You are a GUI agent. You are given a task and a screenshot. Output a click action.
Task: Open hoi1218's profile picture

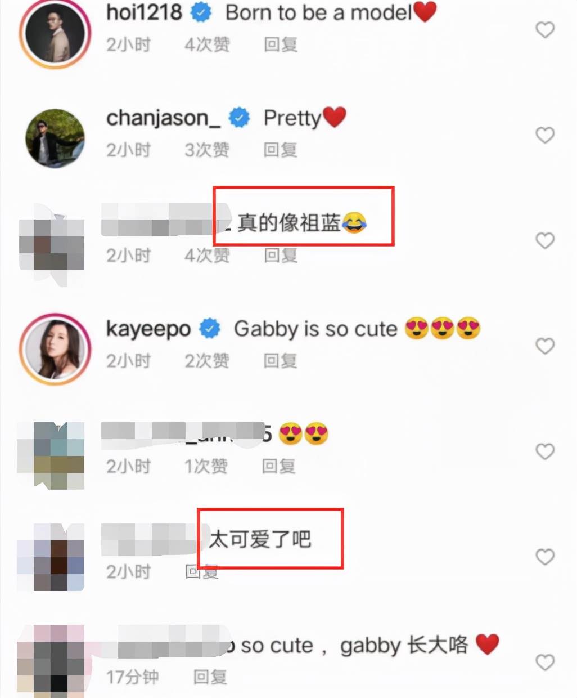[x=55, y=34]
